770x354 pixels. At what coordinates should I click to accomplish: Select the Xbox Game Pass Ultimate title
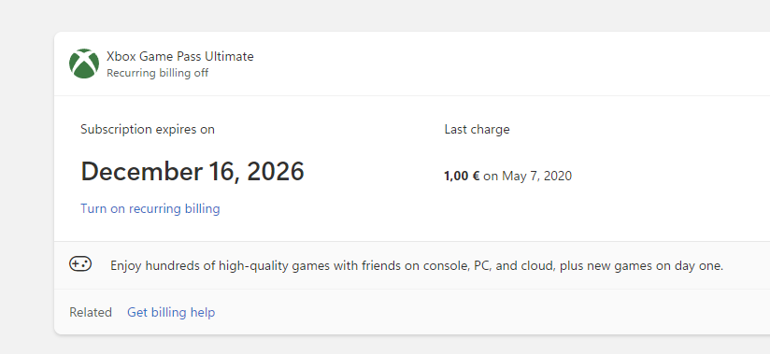[180, 56]
